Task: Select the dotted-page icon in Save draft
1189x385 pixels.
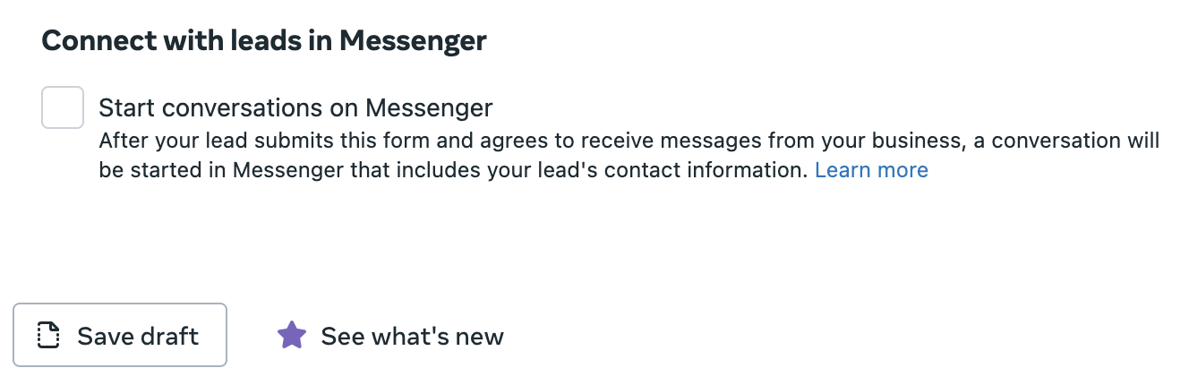Action: click(x=48, y=336)
